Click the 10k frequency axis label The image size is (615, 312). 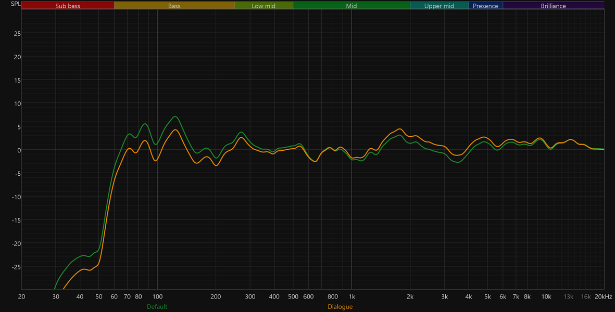pos(546,297)
